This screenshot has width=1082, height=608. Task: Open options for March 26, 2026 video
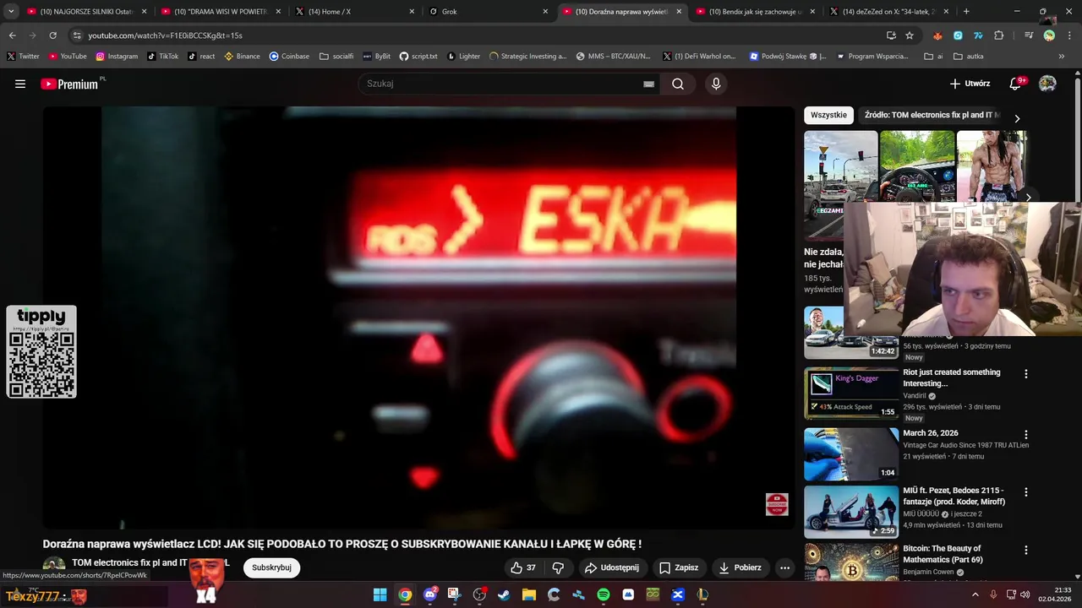tap(1026, 435)
